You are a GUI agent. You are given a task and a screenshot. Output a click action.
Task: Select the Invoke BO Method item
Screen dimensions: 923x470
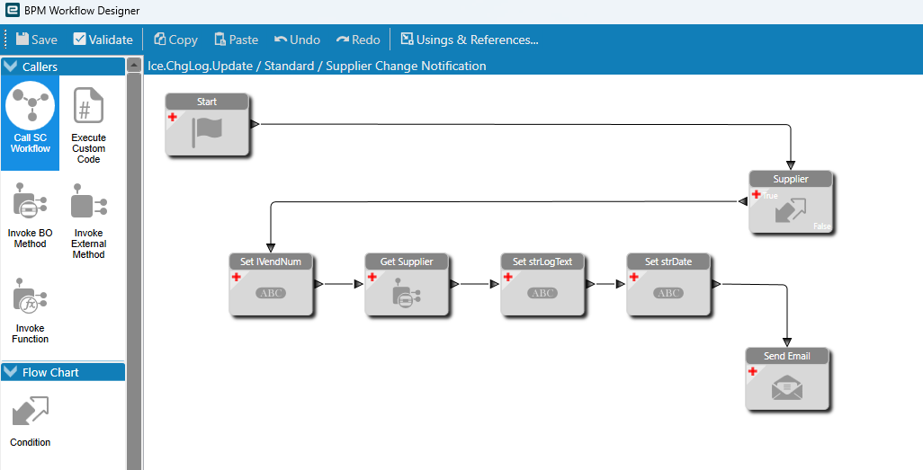point(30,216)
